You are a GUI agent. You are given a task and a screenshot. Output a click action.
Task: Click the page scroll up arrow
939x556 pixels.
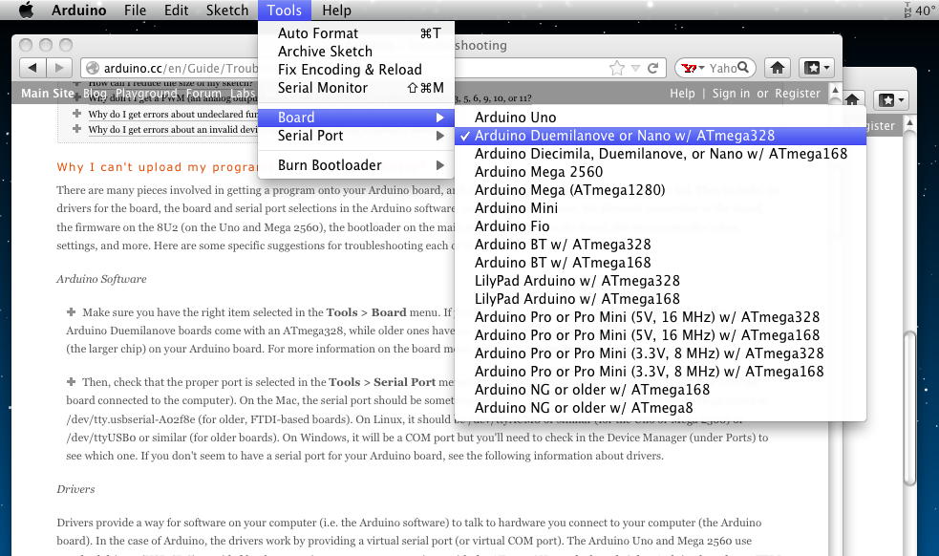click(835, 91)
